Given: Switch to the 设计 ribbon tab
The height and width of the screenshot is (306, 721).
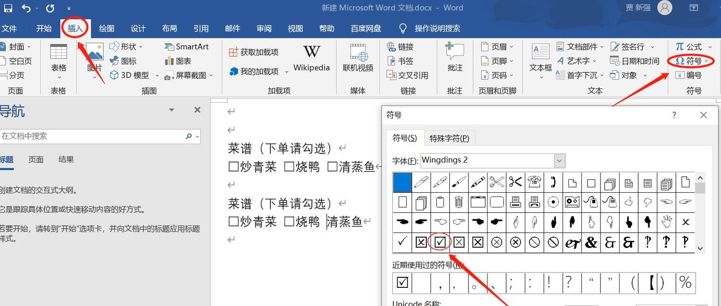Looking at the screenshot, I should pyautogui.click(x=138, y=29).
